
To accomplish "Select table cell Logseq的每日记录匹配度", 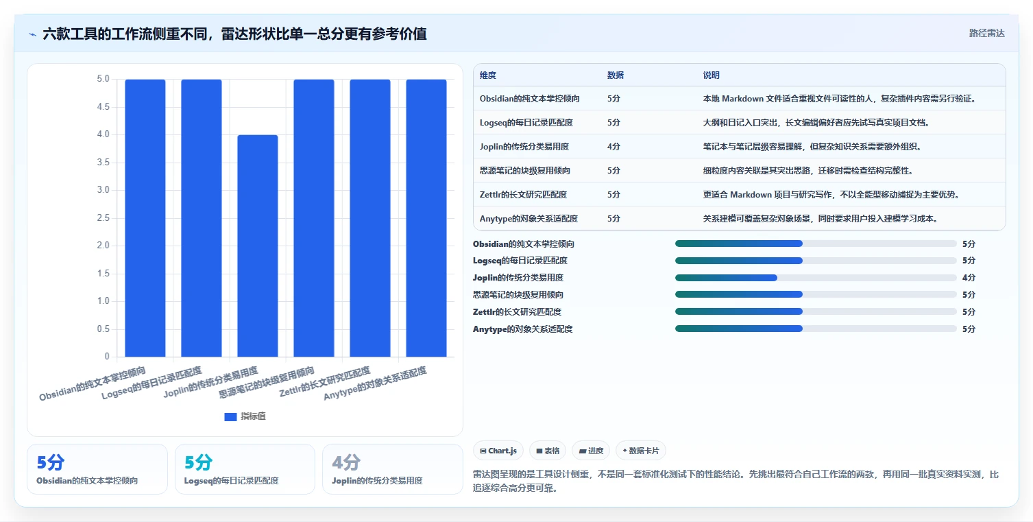I will (526, 123).
